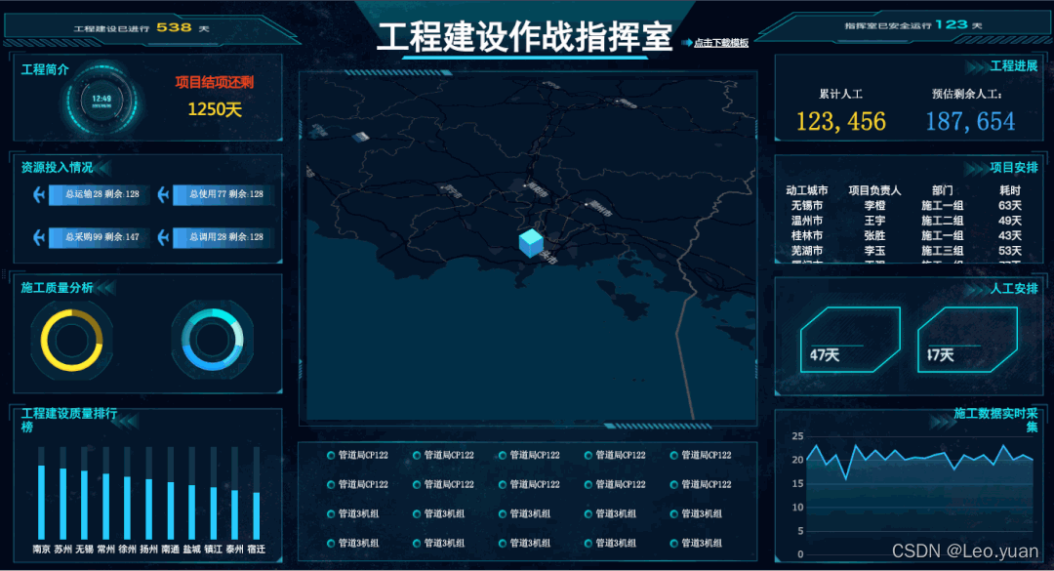
Task: Click the 538 days counter at top left
Action: click(174, 27)
